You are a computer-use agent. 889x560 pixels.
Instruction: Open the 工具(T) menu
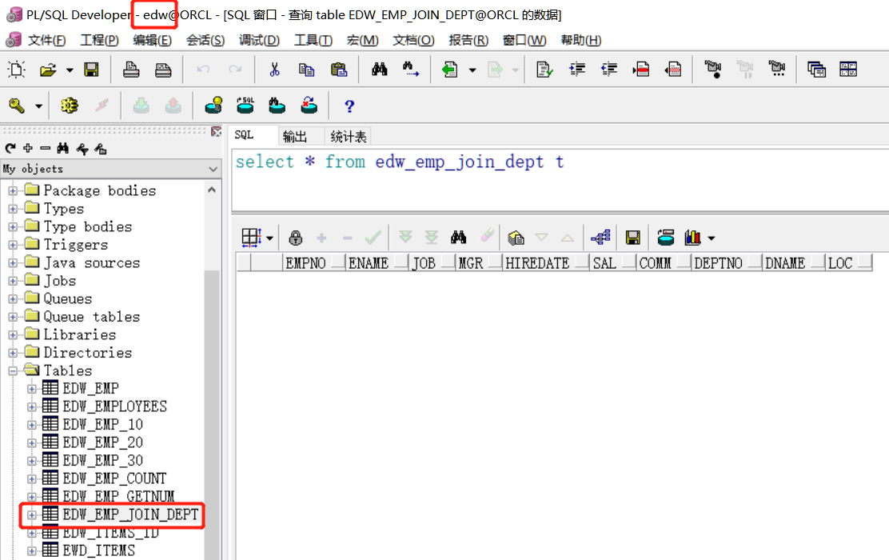pyautogui.click(x=313, y=40)
